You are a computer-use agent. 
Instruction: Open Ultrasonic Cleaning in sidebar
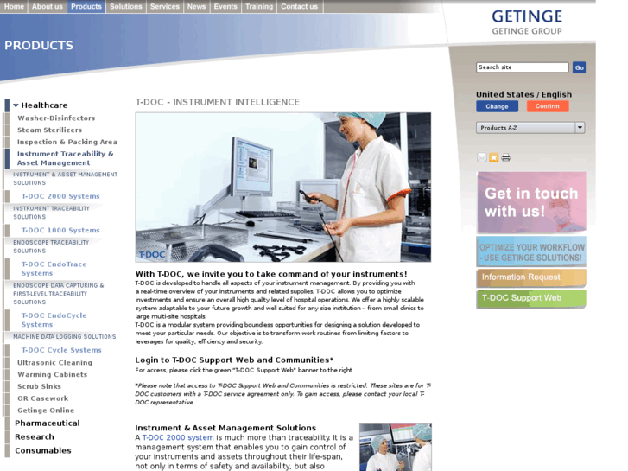click(x=54, y=362)
